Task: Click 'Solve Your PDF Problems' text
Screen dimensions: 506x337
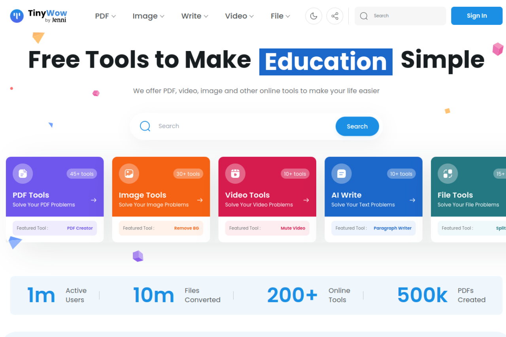Action: [x=44, y=205]
